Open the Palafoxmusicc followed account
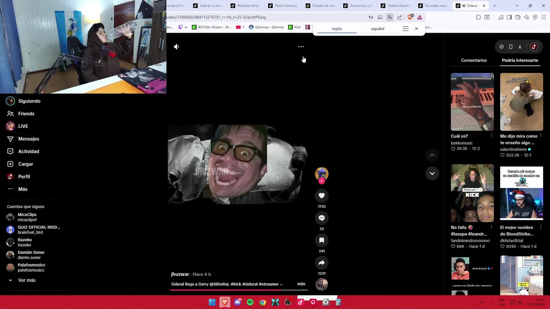The width and height of the screenshot is (550, 309). [31, 267]
